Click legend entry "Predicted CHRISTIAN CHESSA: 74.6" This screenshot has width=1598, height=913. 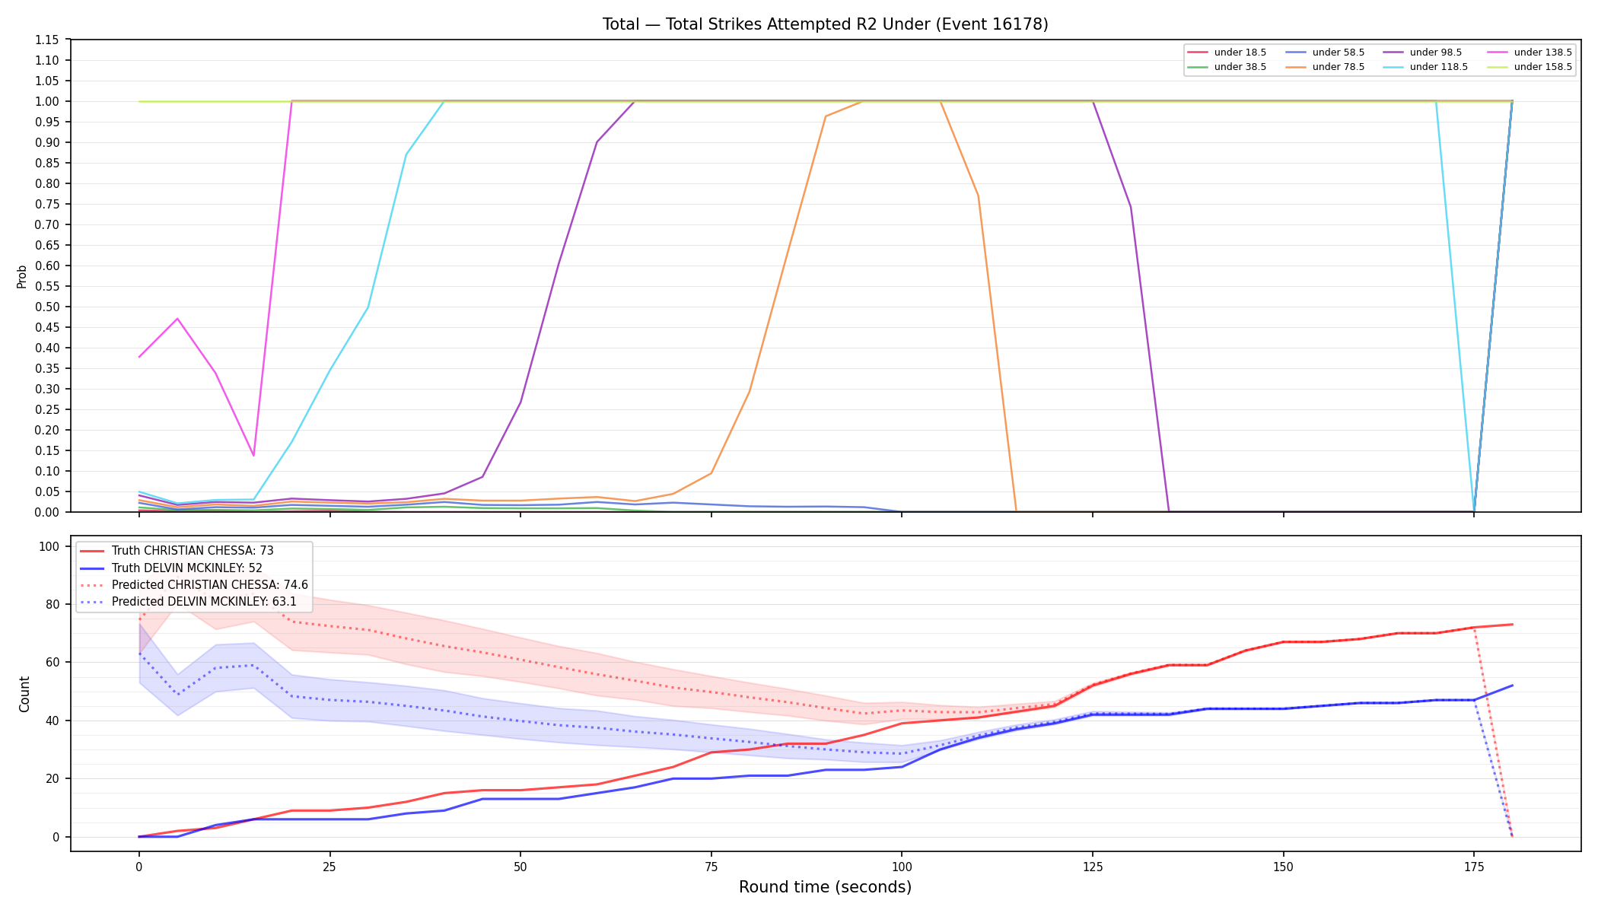pos(210,585)
